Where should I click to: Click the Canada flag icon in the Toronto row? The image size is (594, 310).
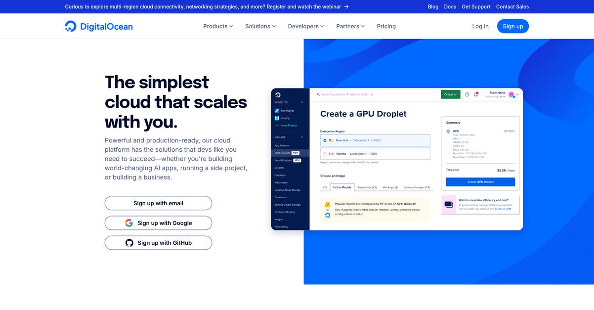coord(331,154)
